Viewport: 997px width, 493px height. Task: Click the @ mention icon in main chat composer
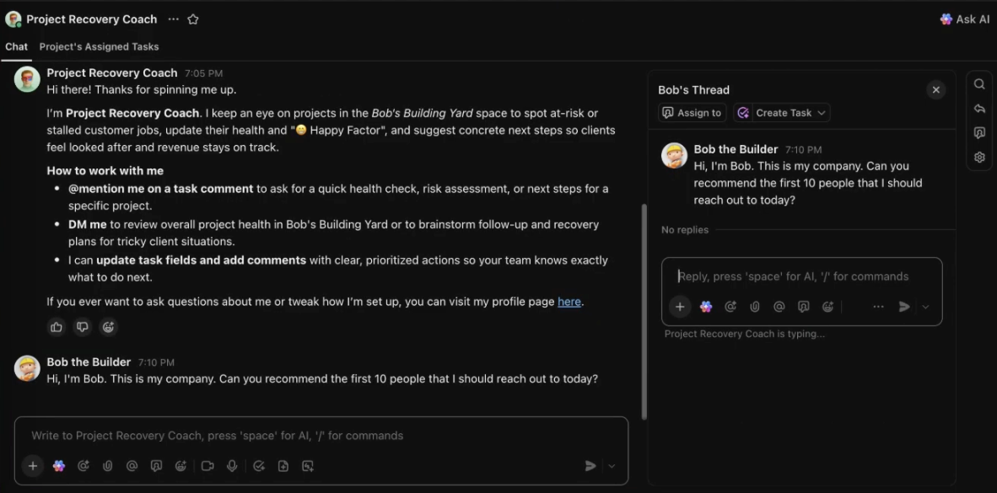(x=132, y=465)
